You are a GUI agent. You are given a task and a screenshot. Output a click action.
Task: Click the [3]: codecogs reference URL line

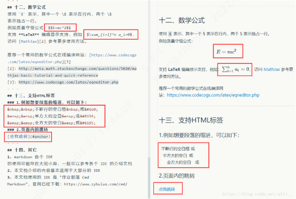click(63, 82)
